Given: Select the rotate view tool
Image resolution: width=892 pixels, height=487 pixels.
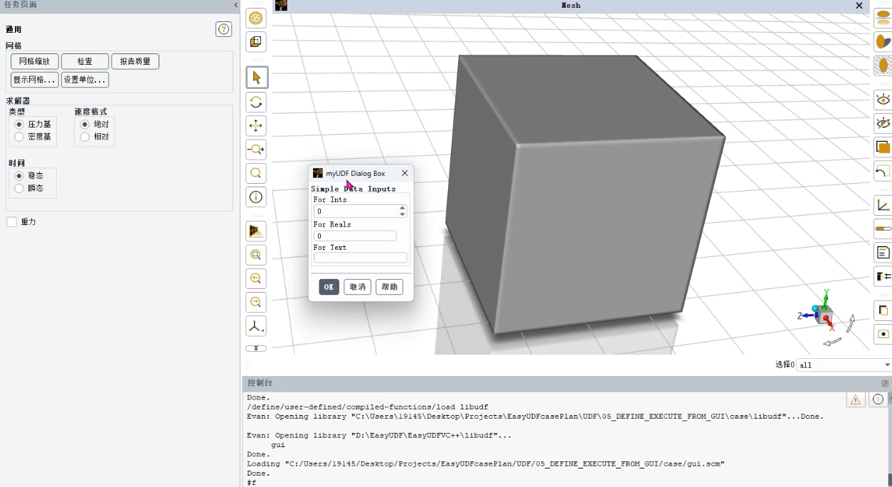Looking at the screenshot, I should [256, 102].
